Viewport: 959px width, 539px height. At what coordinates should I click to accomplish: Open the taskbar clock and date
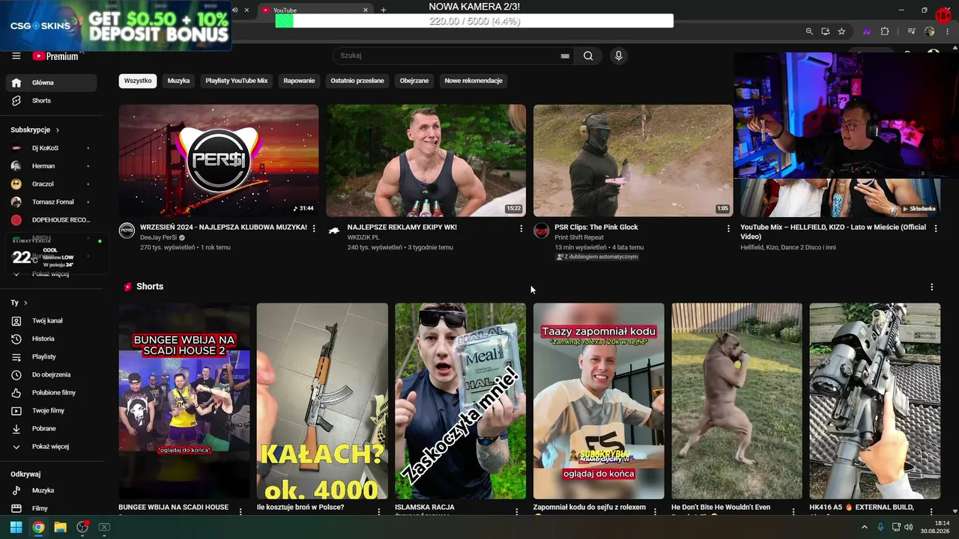tap(936, 527)
